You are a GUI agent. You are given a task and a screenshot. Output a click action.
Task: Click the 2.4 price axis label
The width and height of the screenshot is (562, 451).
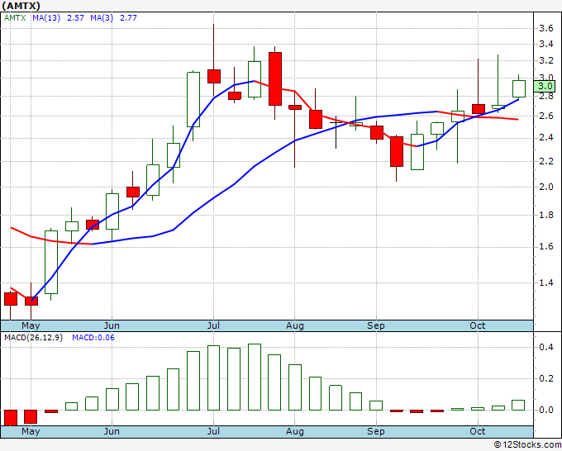pyautogui.click(x=545, y=138)
